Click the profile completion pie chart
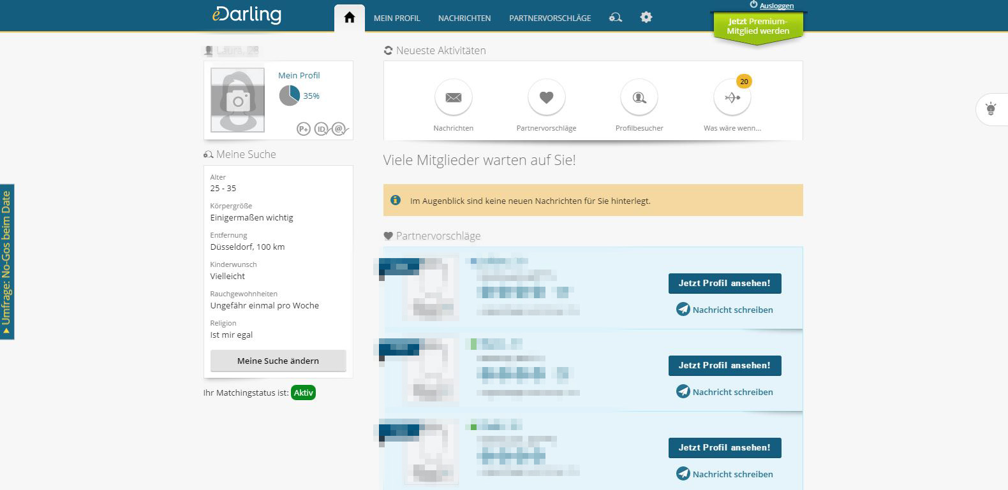 290,96
